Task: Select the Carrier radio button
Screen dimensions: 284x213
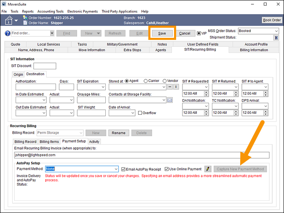Action: pyautogui.click(x=146, y=81)
